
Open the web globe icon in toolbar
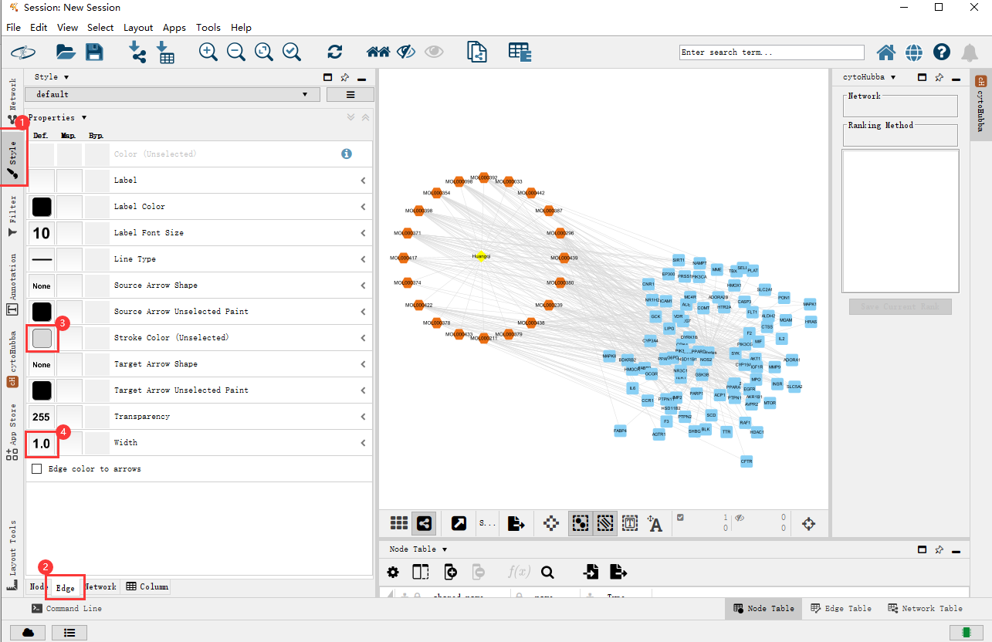pyautogui.click(x=914, y=52)
